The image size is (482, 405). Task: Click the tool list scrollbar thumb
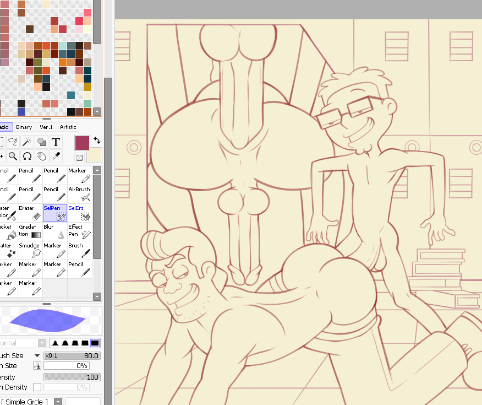tap(97, 217)
